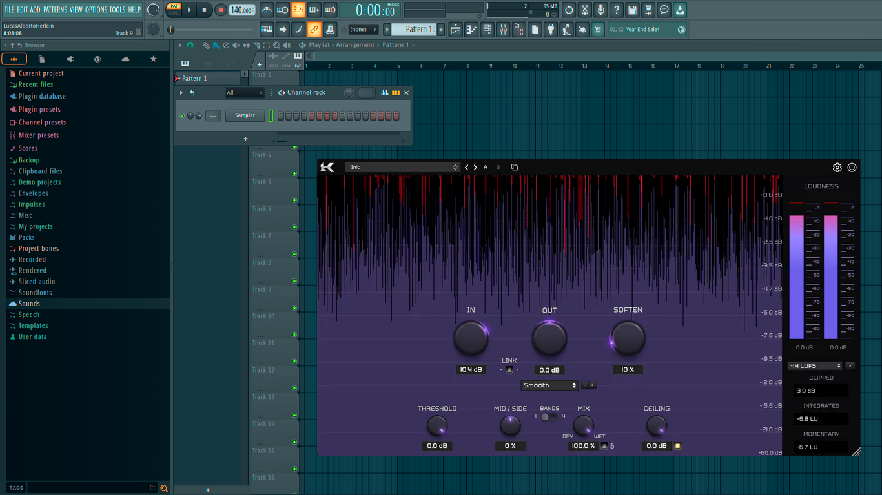Image resolution: width=882 pixels, height=495 pixels.
Task: Click the Sampler channel button
Action: click(245, 116)
